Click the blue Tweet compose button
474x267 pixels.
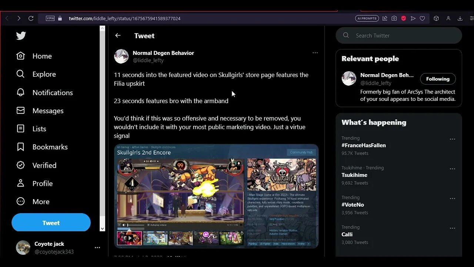[x=51, y=222]
